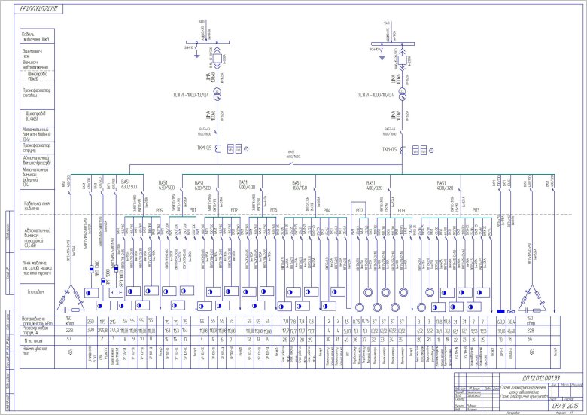
Task: Select the '250' installed power cell
Action: click(91, 322)
